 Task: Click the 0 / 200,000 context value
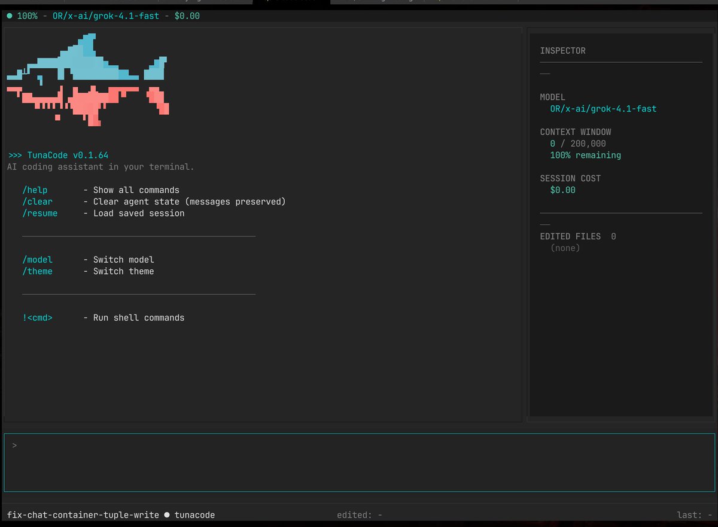click(x=578, y=144)
